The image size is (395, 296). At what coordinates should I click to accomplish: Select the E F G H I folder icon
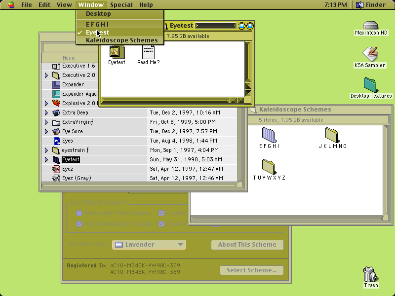pos(269,135)
